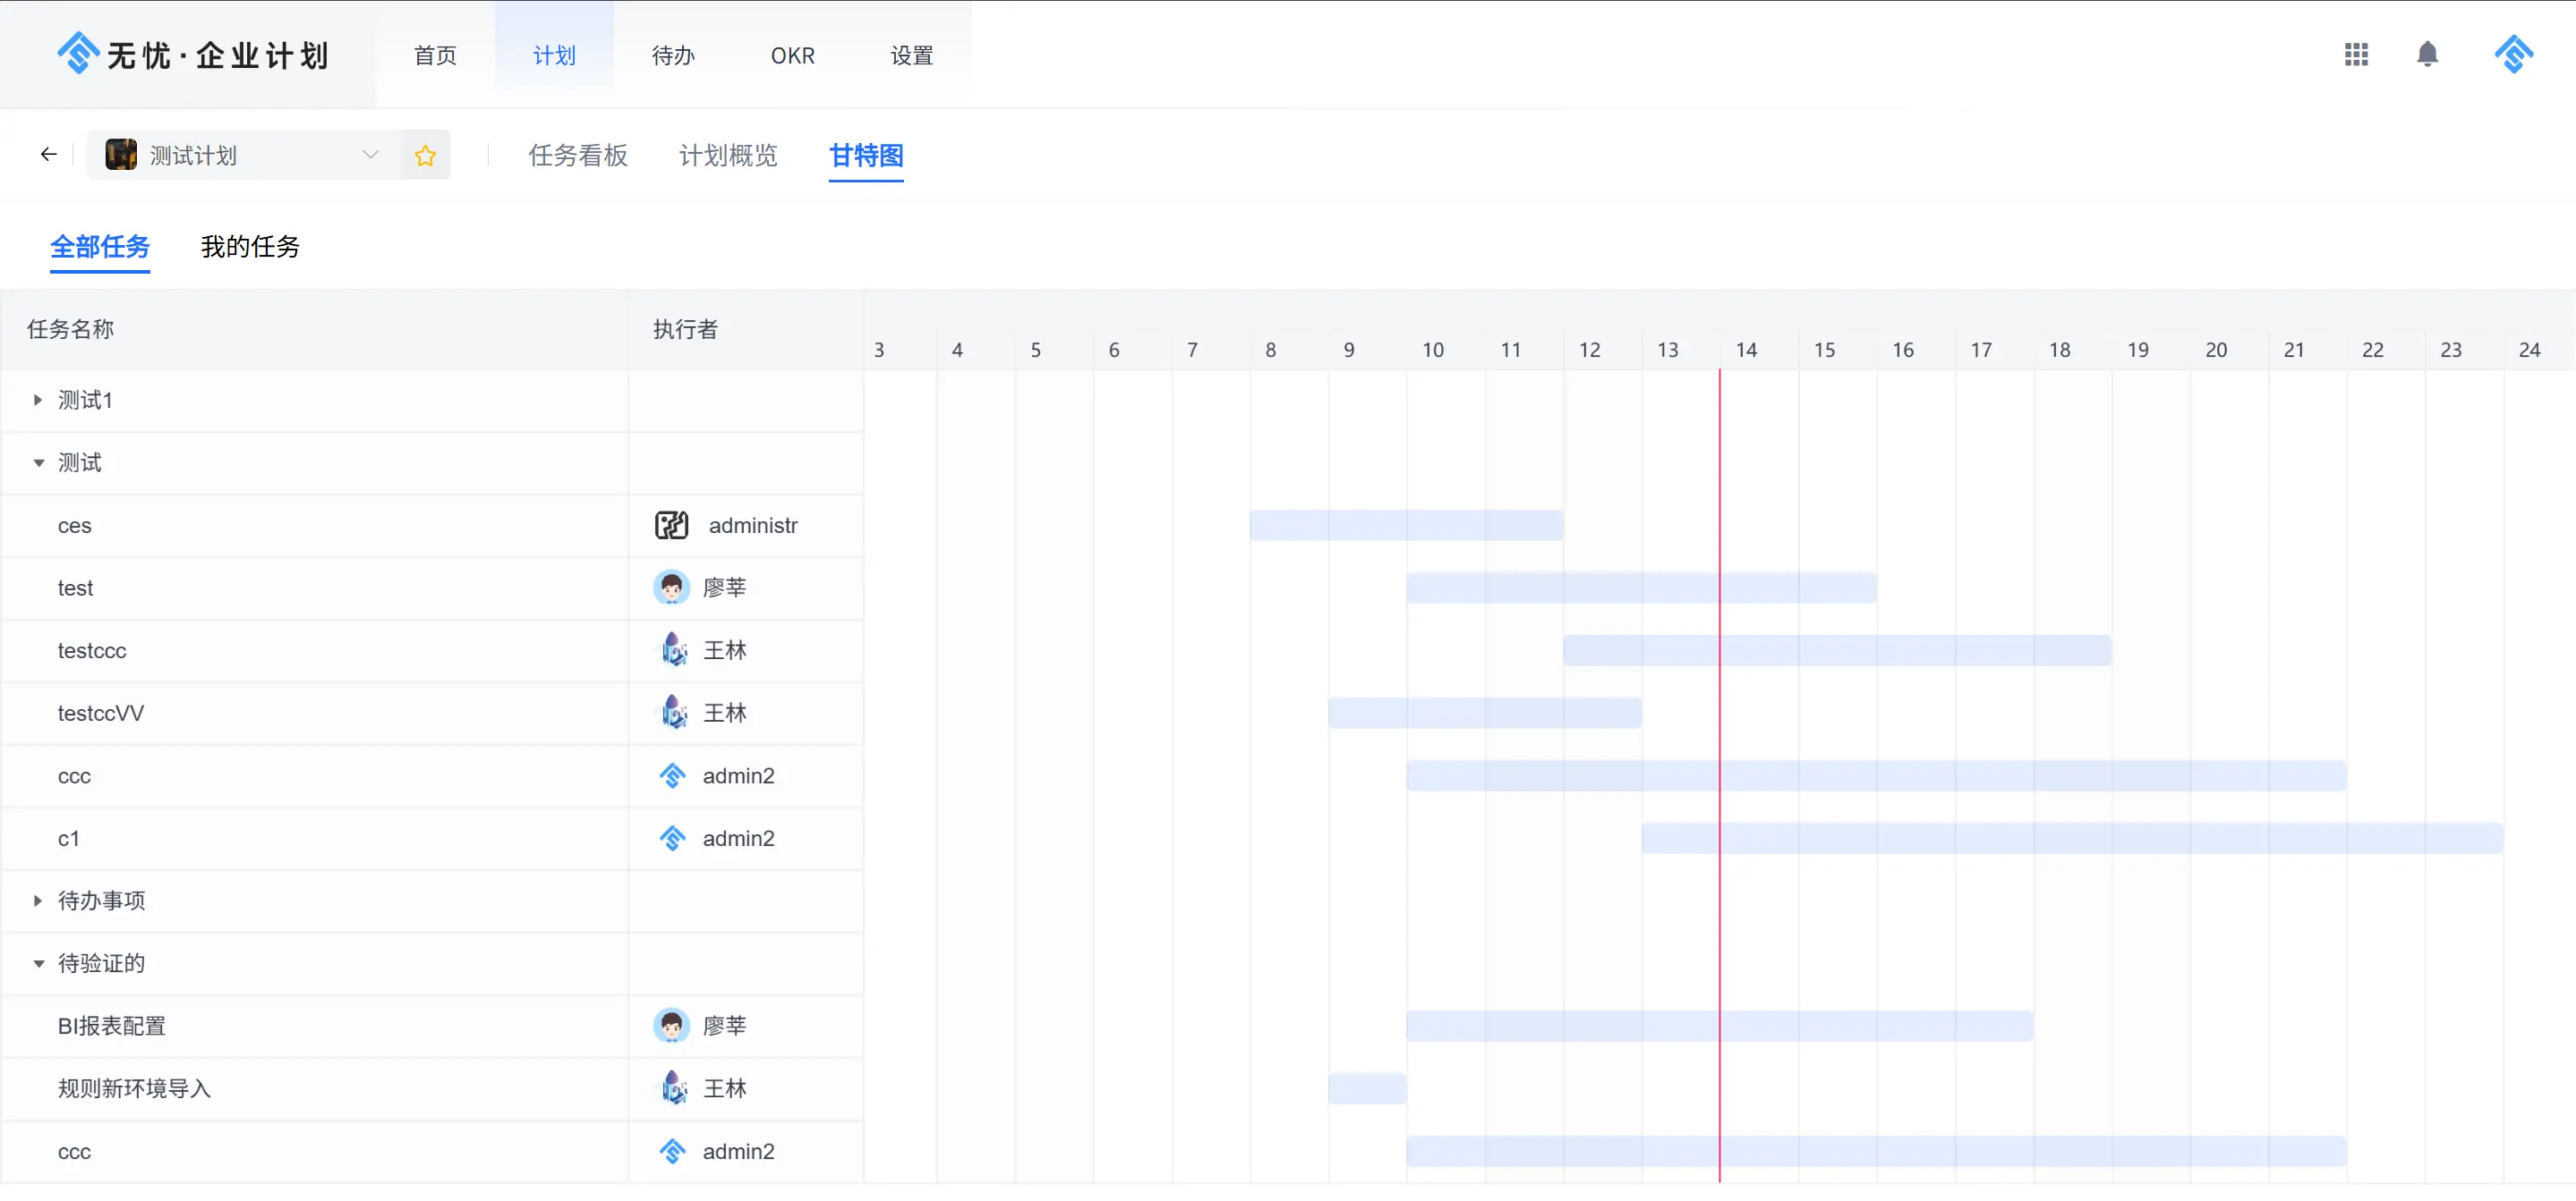This screenshot has width=2576, height=1201.
Task: Expand the 待办事项 group
Action: [38, 901]
